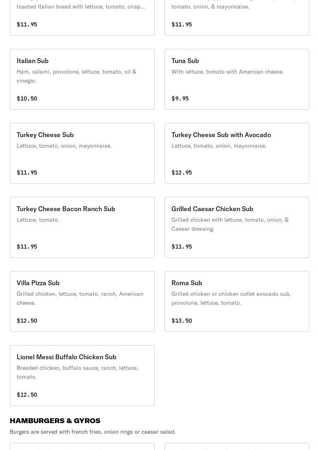The width and height of the screenshot is (319, 450).
Task: Select Turkey Cheese Bacon Ranch Sub
Action: 82,227
